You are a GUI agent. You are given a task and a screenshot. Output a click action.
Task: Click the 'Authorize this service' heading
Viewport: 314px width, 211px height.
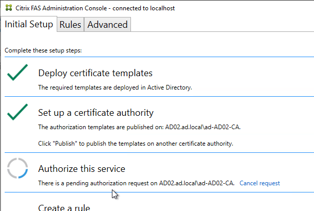[81, 169]
